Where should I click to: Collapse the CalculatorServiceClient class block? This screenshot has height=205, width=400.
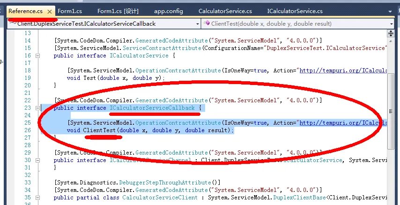[x=38, y=198]
